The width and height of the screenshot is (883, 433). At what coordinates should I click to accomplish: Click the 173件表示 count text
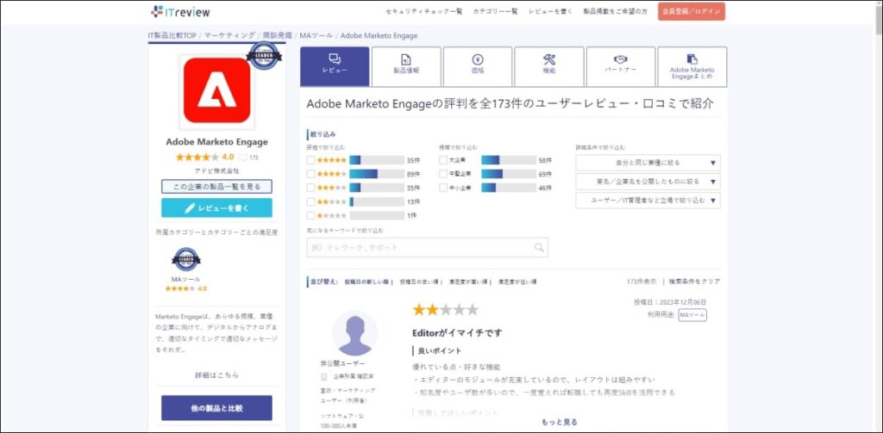click(642, 281)
